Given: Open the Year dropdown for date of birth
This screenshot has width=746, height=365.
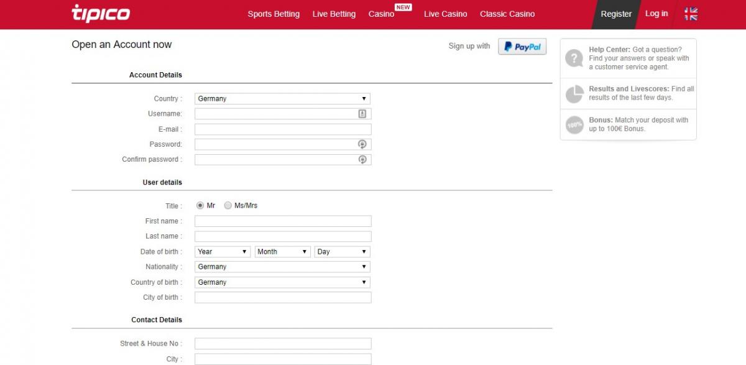Looking at the screenshot, I should (x=223, y=252).
